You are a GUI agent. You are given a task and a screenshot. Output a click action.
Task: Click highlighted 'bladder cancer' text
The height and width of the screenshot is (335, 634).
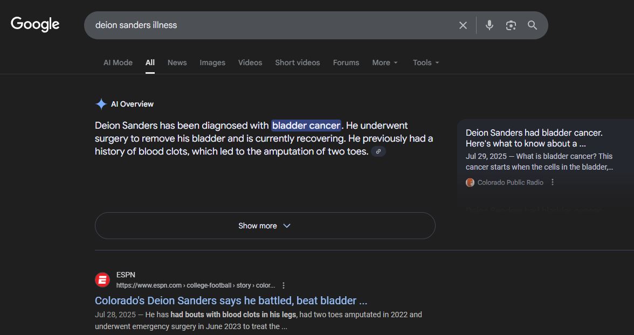306,125
